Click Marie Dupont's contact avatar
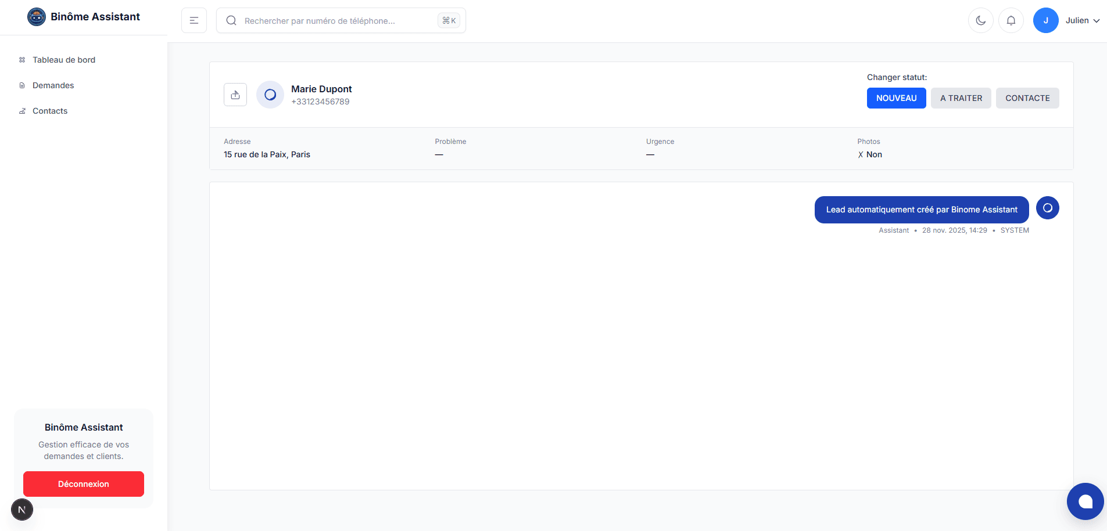 click(270, 95)
